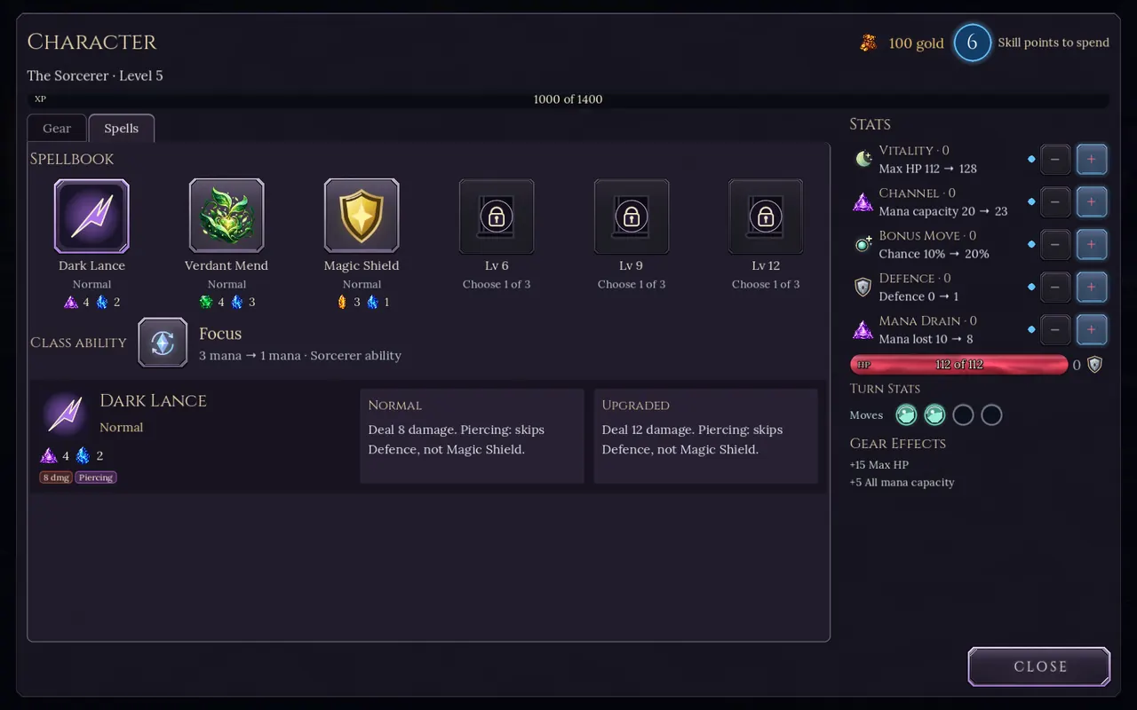1137x710 pixels.
Task: Click "The Sorcerer · Level 5" text
Action: coord(95,75)
